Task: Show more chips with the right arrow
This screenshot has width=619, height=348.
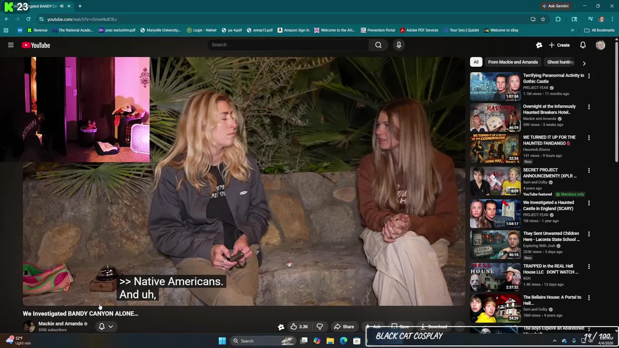Action: tap(584, 63)
